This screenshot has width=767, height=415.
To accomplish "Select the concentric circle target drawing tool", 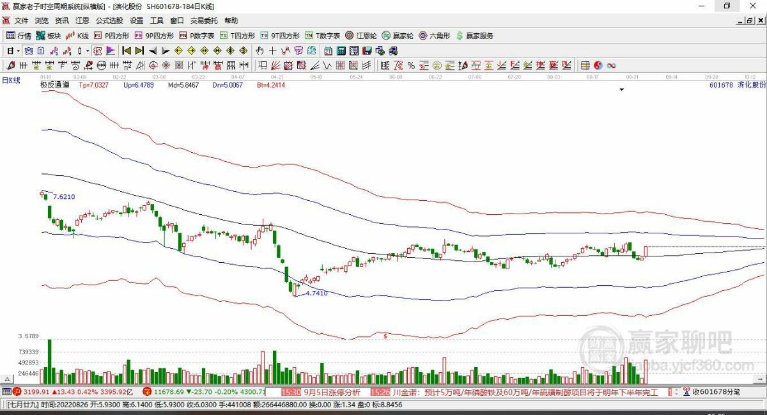I will pyautogui.click(x=152, y=65).
